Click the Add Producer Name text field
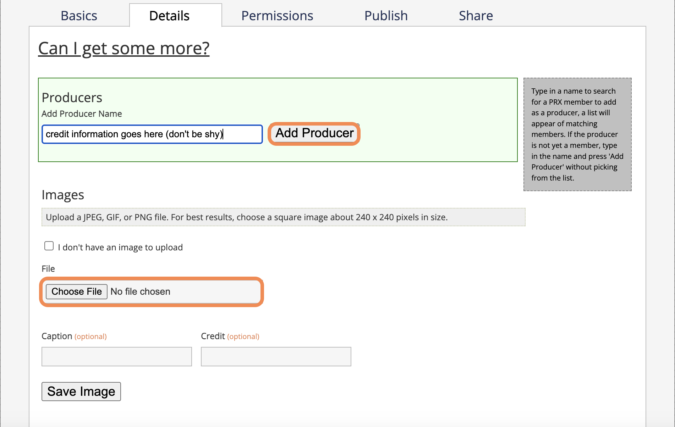 click(152, 134)
